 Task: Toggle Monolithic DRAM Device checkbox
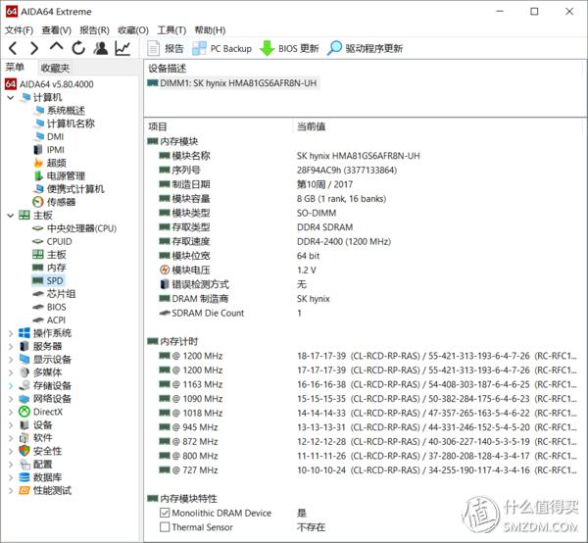click(x=165, y=513)
